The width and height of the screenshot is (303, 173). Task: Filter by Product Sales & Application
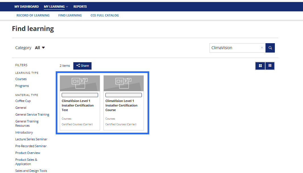[x=26, y=162]
